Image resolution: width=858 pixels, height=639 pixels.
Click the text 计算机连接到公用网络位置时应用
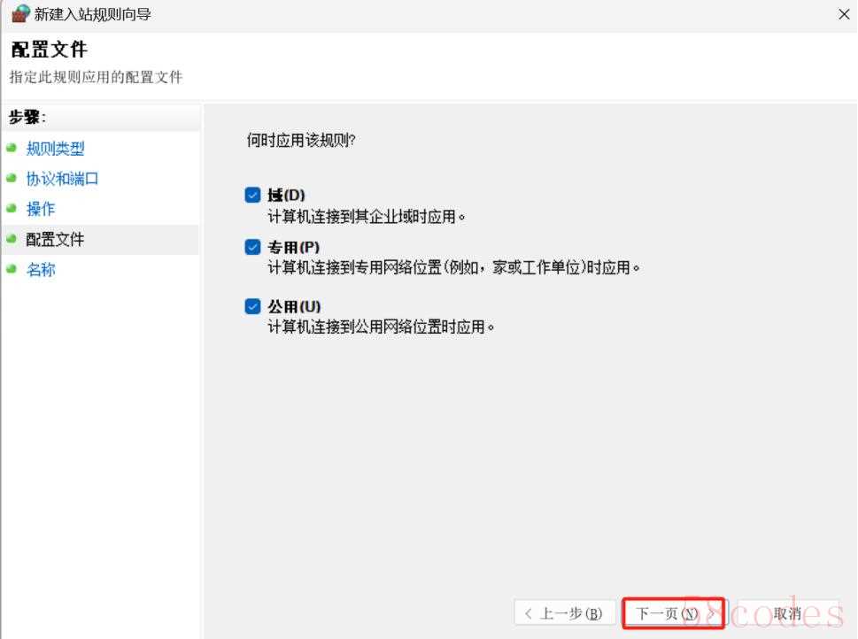pos(381,327)
